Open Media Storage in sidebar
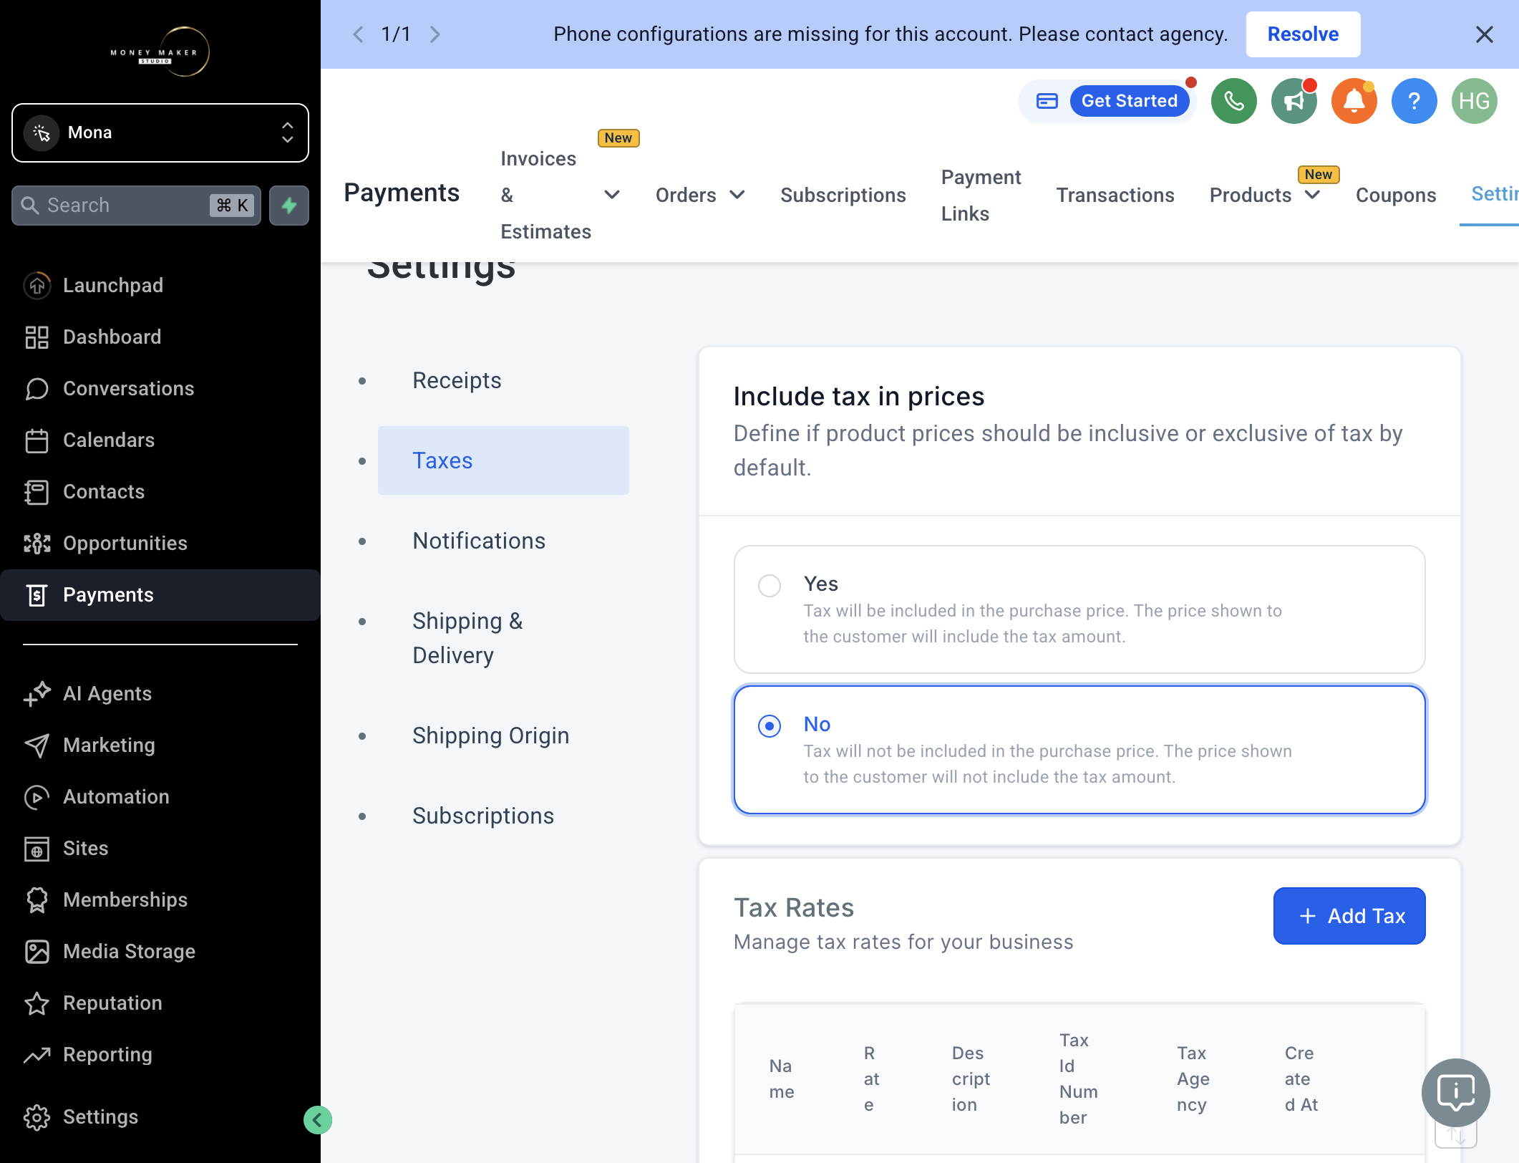Image resolution: width=1519 pixels, height=1163 pixels. coord(160,951)
